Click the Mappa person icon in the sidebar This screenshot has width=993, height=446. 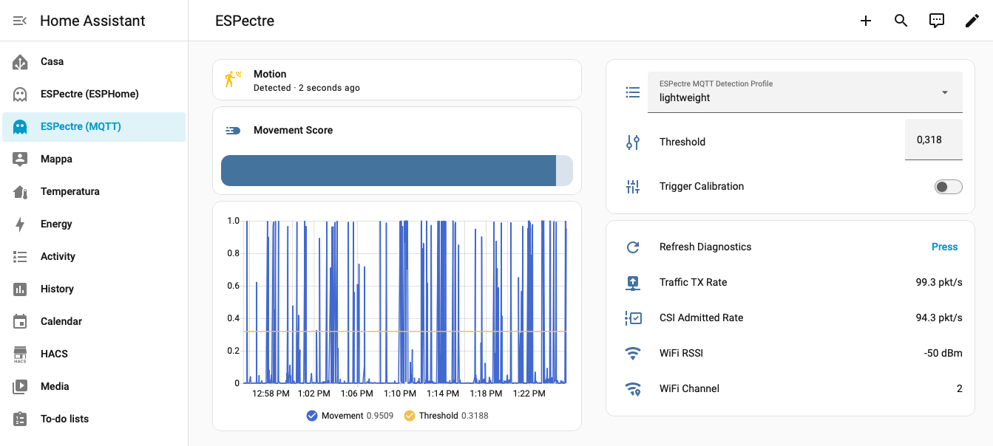[20, 159]
